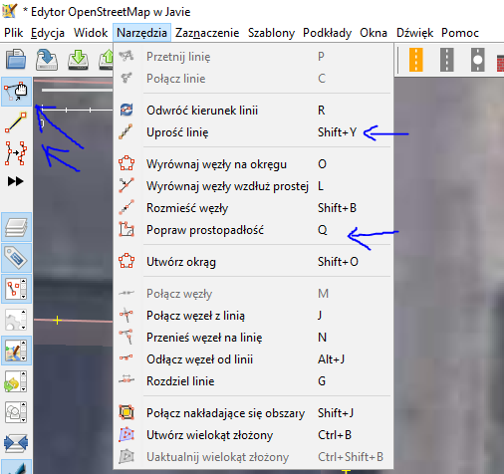Activate the draw nodes tool

[16, 122]
